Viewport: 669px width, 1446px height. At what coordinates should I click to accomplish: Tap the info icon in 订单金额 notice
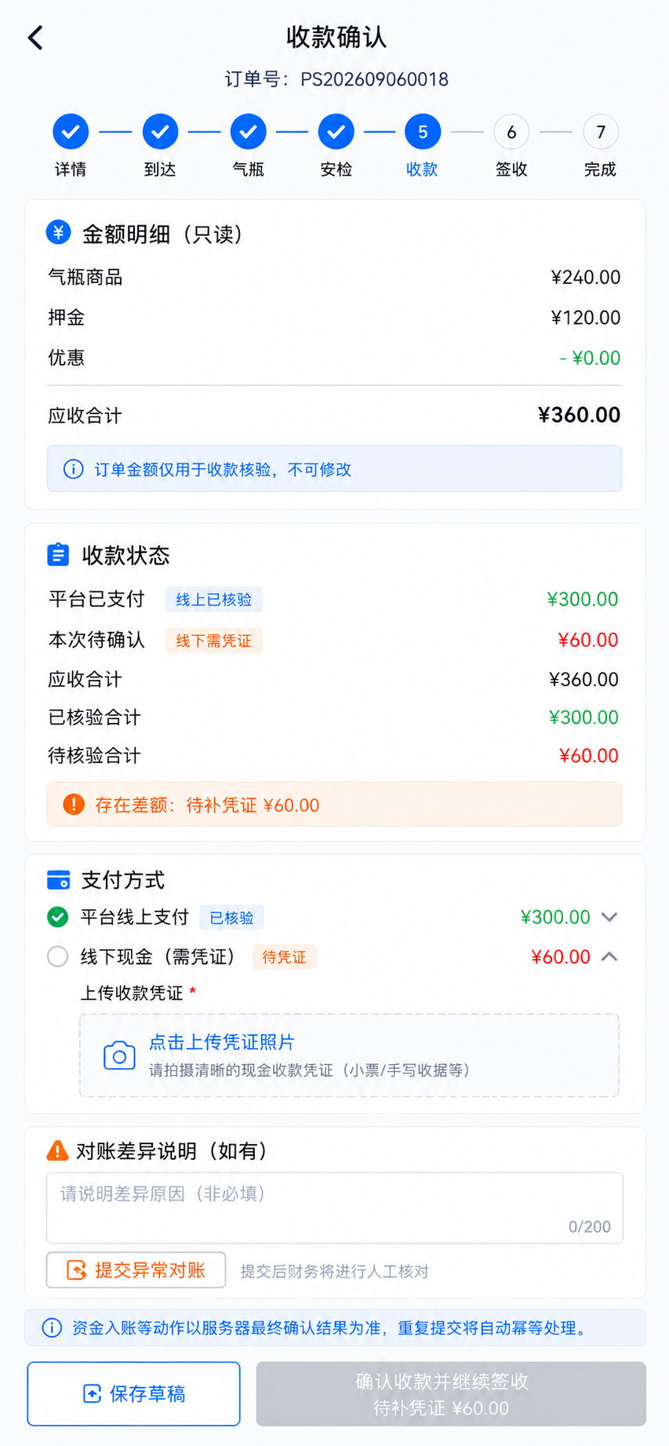click(73, 469)
